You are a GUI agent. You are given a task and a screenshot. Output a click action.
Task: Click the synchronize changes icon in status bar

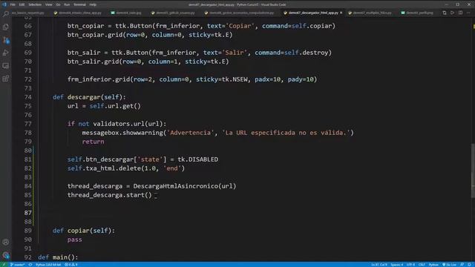[x=30, y=265]
